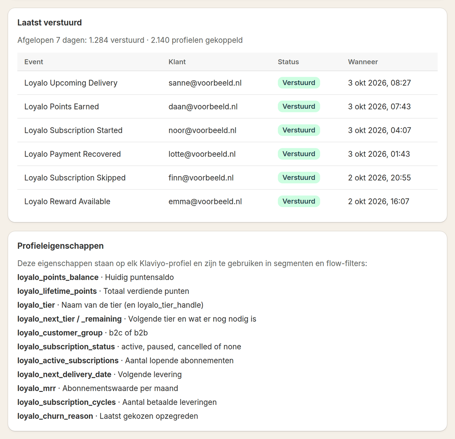Click the loyalo_subscription_status property name

click(x=66, y=347)
